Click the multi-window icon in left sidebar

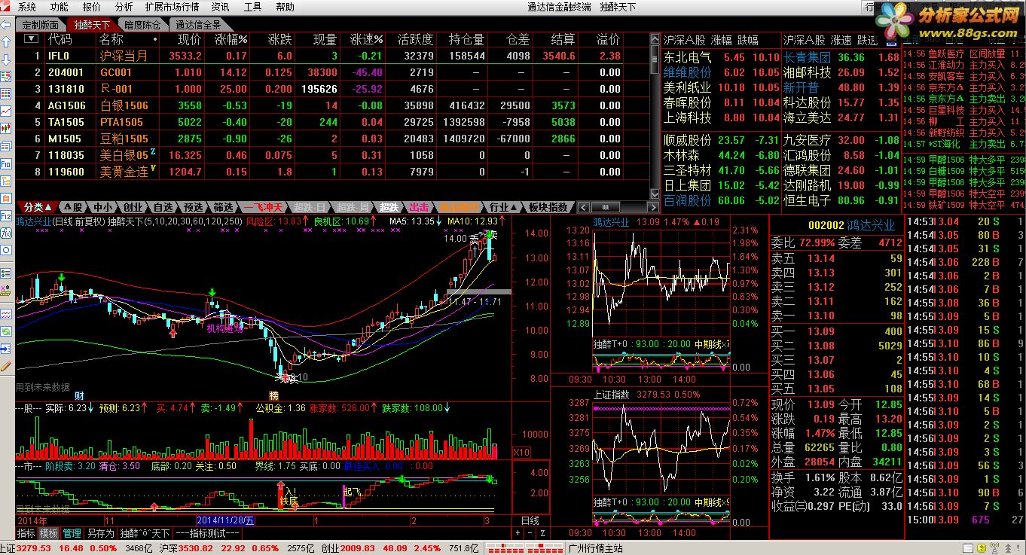tap(6, 146)
